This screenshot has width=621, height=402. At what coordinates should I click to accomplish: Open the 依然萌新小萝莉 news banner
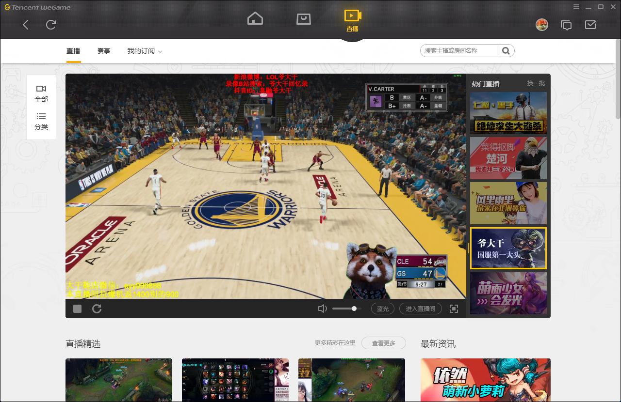486,380
